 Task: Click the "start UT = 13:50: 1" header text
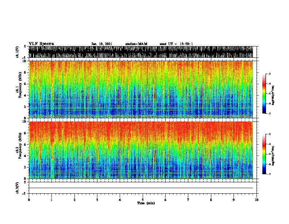pos(176,44)
